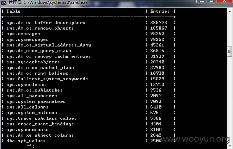Click the entry count 7097

pyautogui.click(x=156, y=96)
